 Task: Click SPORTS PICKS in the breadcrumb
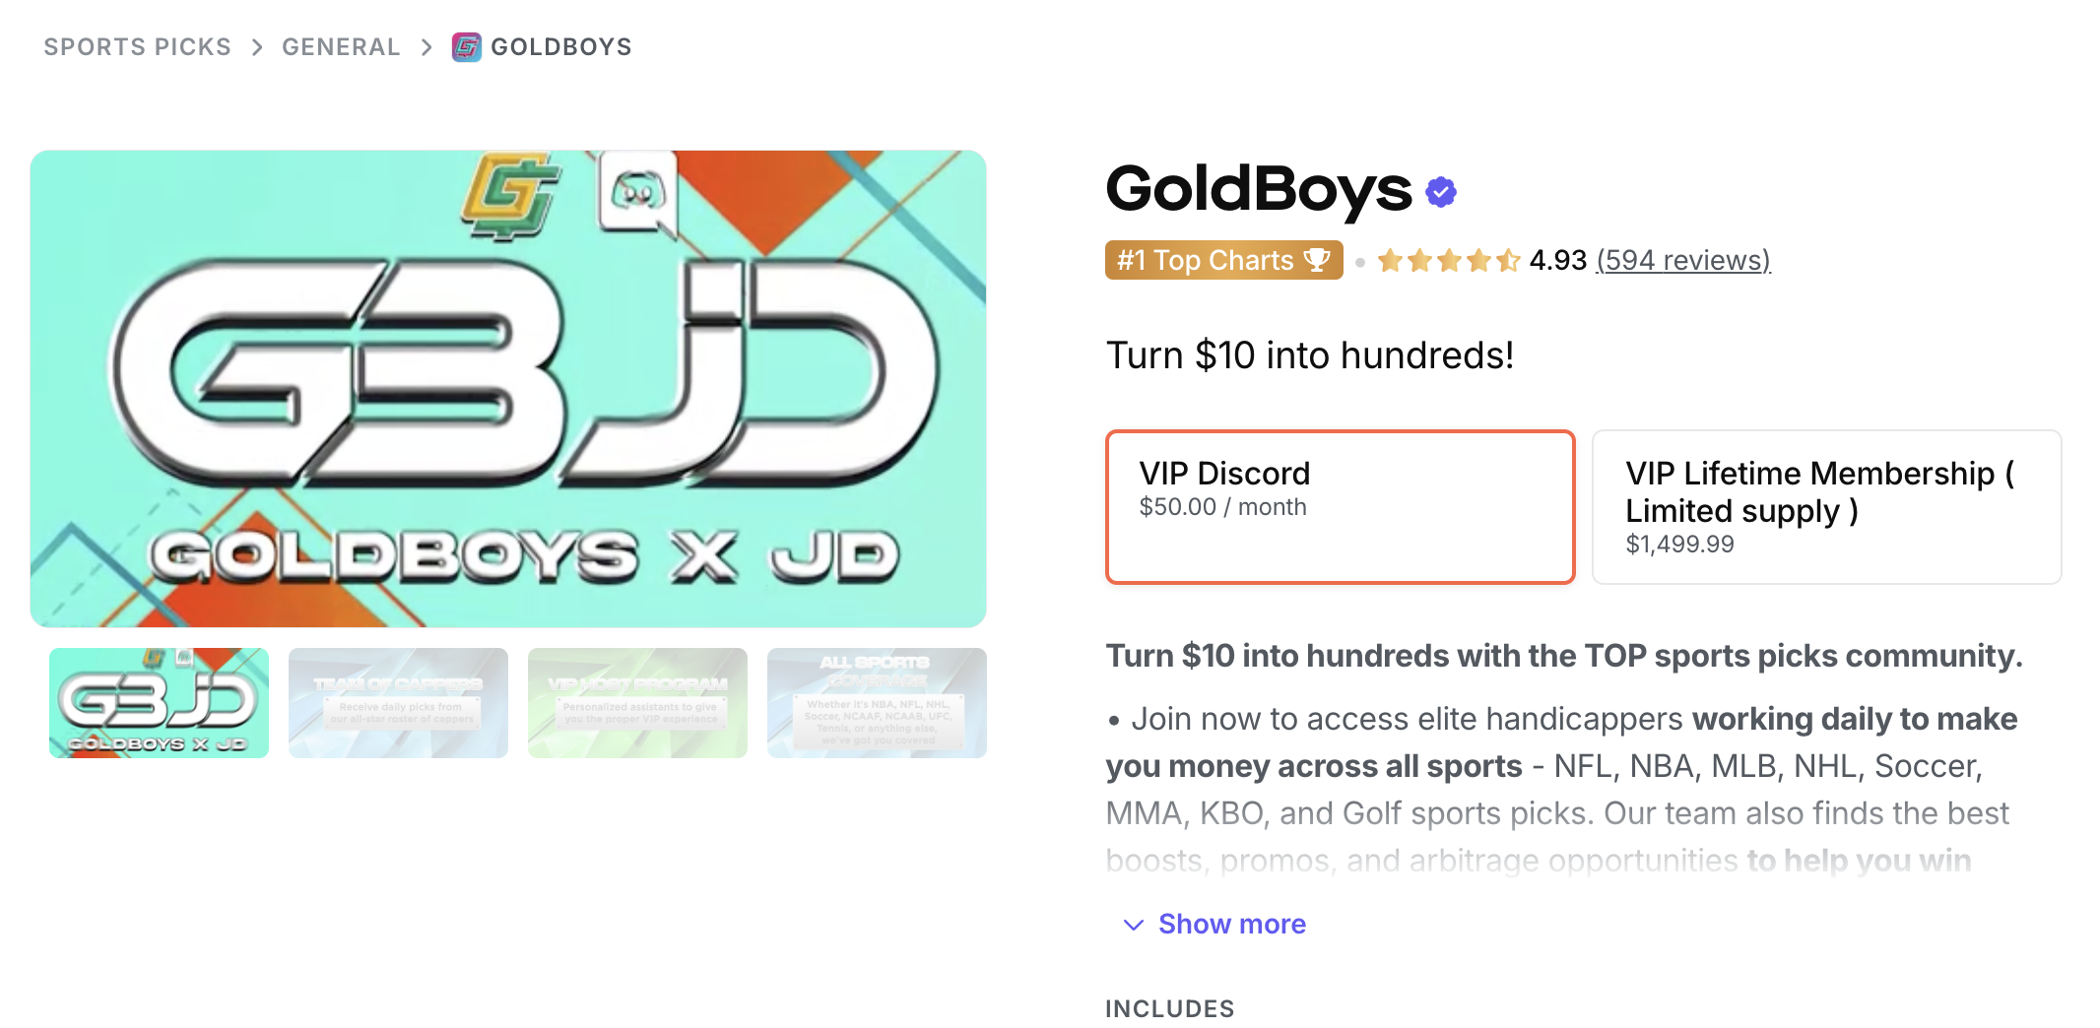point(137,46)
